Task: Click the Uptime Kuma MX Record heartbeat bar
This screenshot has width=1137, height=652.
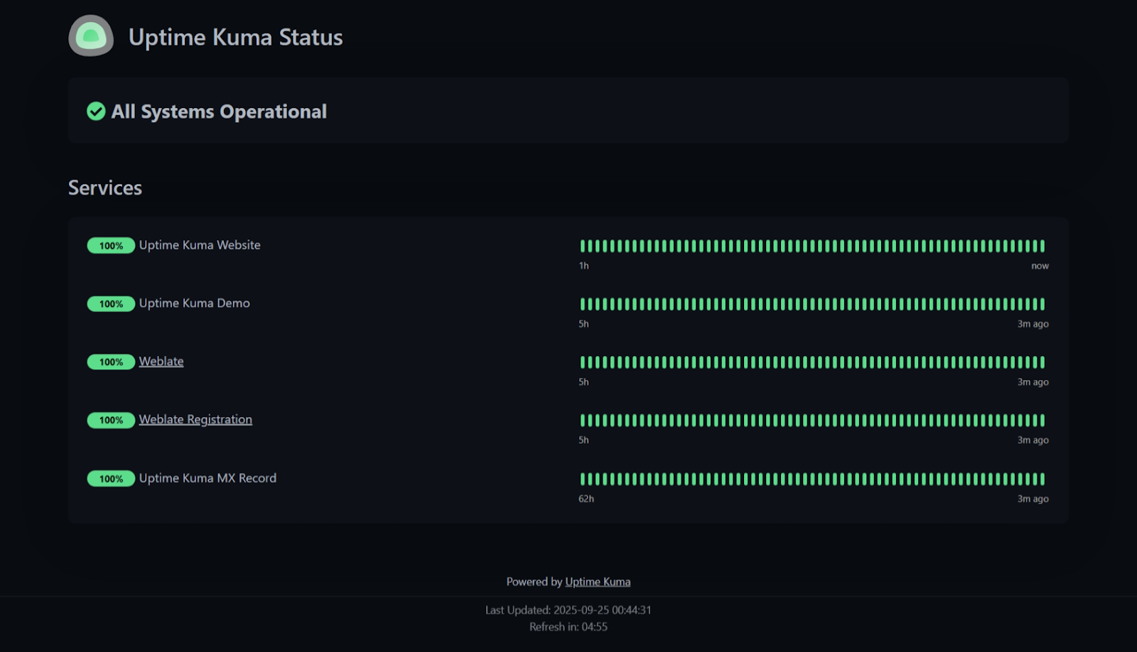Action: (x=812, y=479)
